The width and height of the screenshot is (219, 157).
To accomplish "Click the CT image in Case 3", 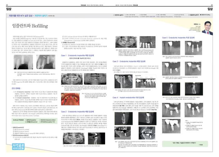I will click(124, 81).
